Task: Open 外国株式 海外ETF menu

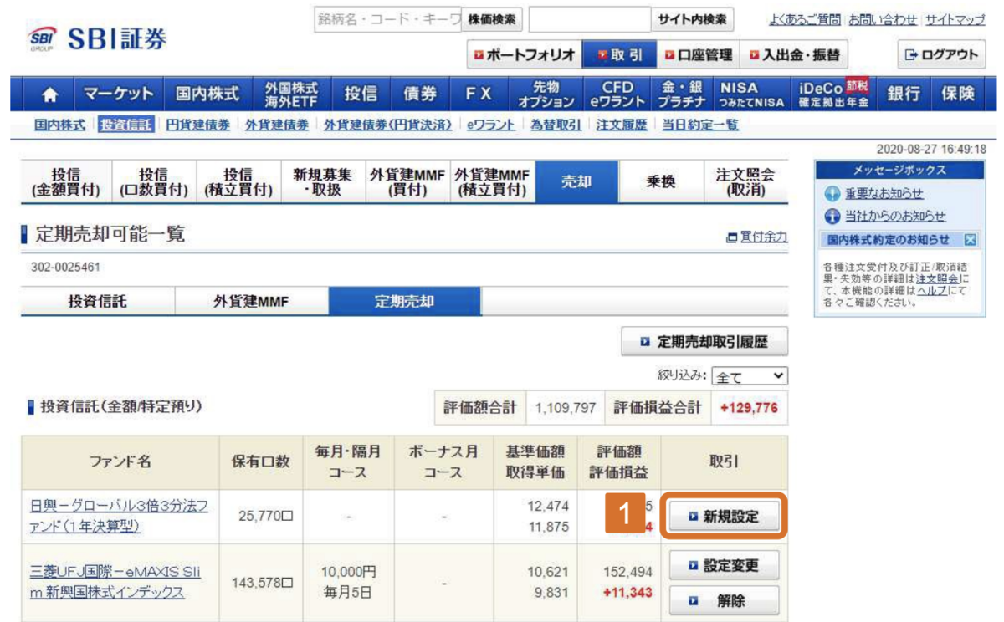Action: tap(291, 94)
